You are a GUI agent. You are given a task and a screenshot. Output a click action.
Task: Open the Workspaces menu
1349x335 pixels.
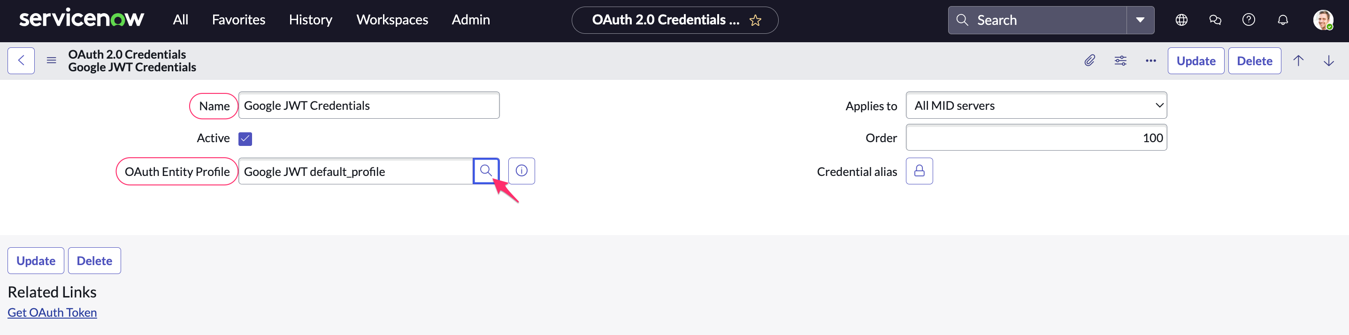click(392, 20)
